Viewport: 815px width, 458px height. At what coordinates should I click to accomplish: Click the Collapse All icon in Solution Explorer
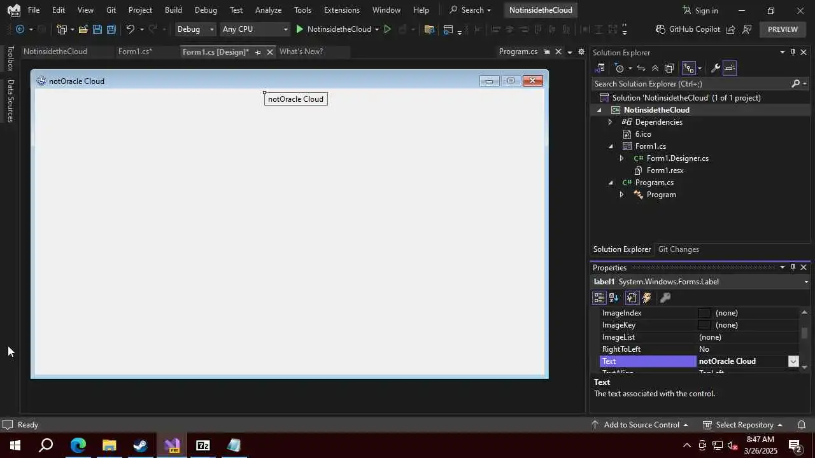tap(655, 68)
